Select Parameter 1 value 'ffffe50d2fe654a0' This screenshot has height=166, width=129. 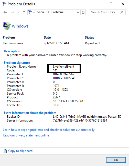click(x=64, y=74)
